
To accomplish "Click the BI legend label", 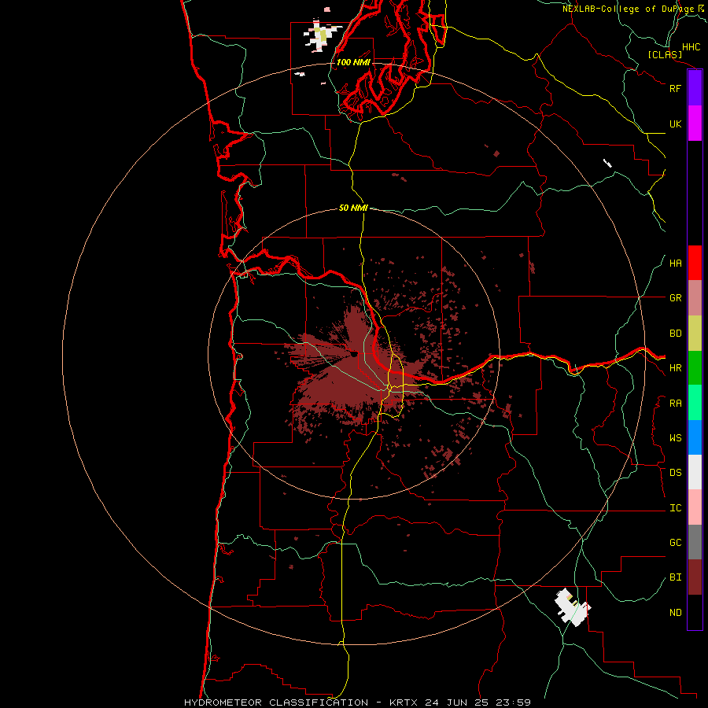I will click(676, 577).
